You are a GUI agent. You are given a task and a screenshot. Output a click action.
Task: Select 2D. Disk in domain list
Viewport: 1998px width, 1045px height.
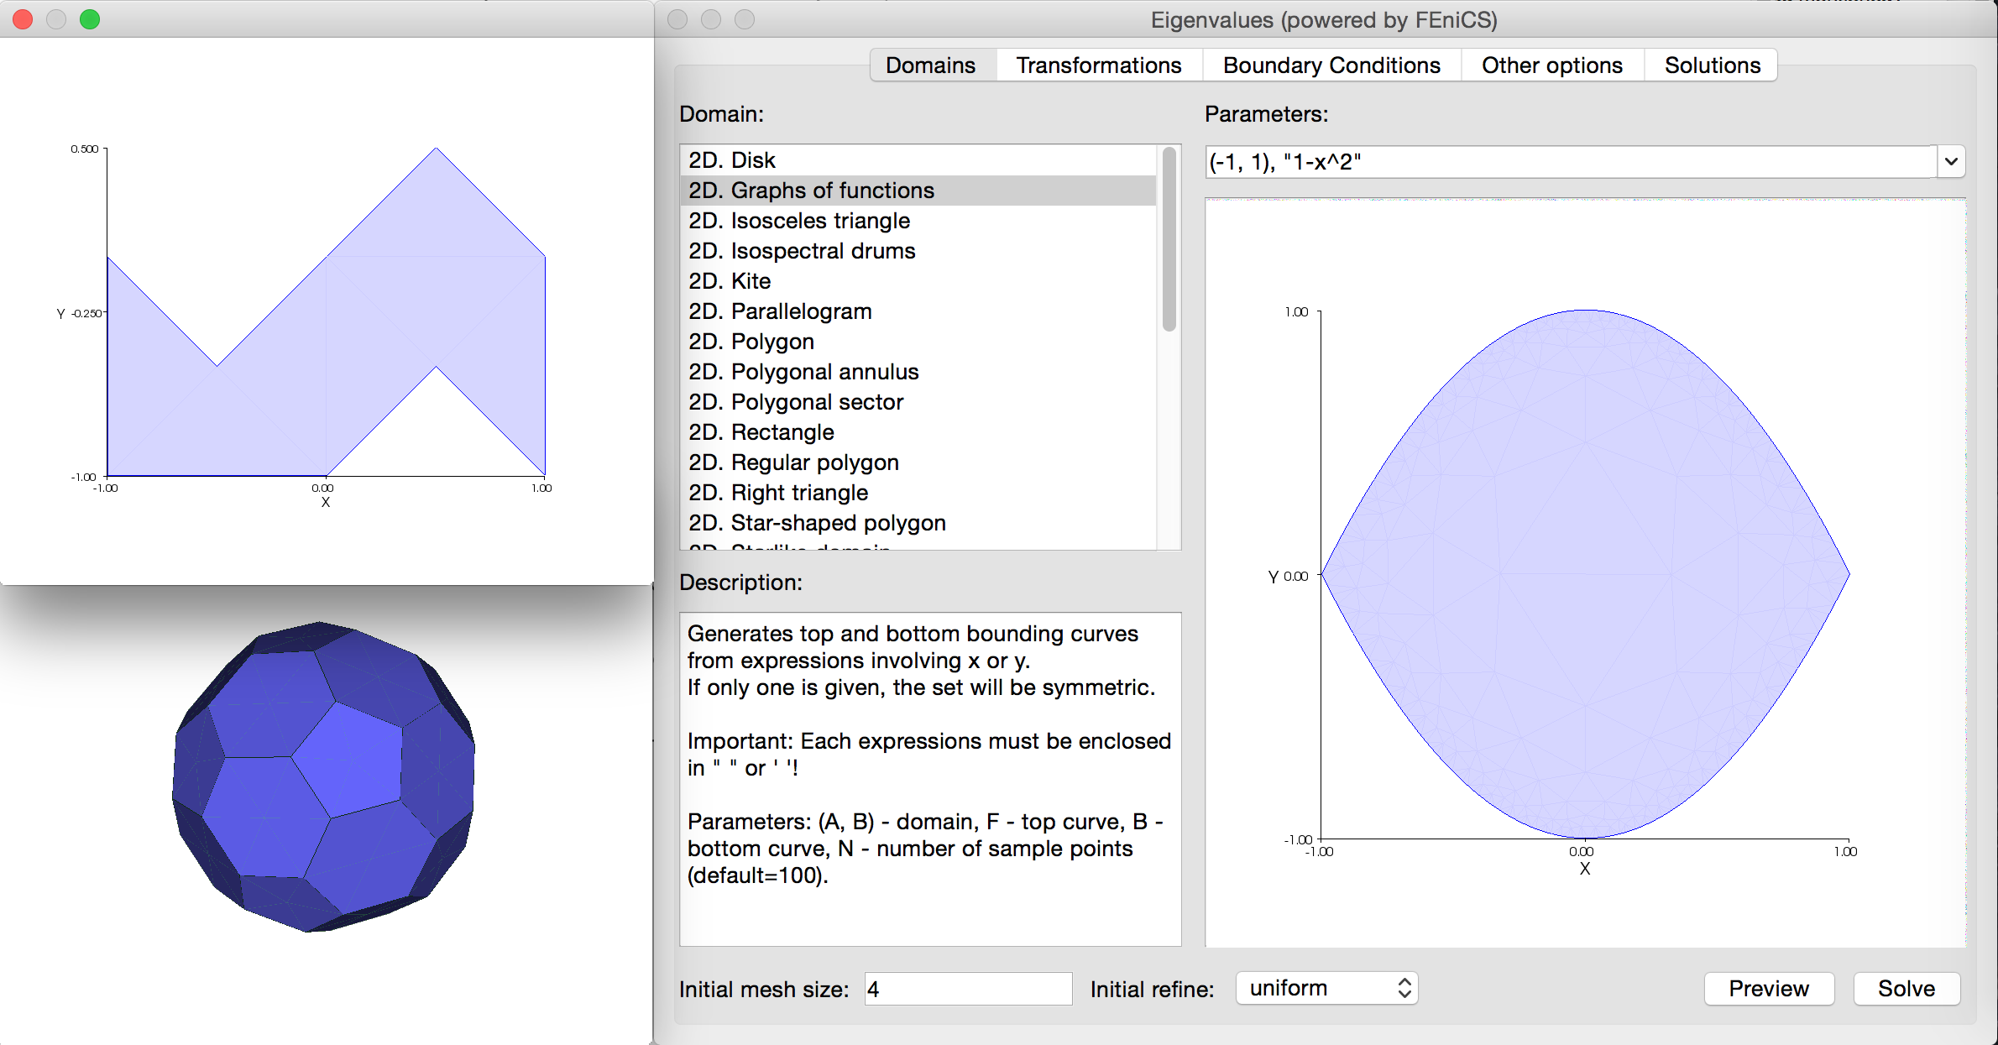(x=732, y=160)
